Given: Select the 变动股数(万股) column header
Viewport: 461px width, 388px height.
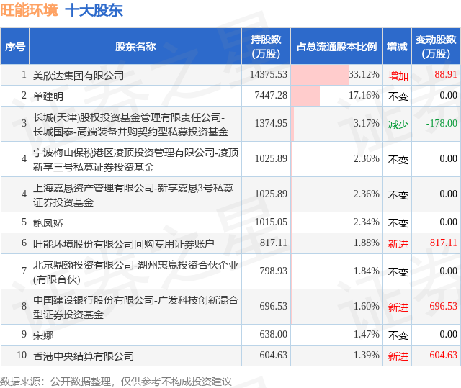Looking at the screenshot, I should point(436,46).
